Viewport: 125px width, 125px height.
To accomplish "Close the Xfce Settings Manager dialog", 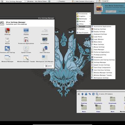I will point(48,66).
